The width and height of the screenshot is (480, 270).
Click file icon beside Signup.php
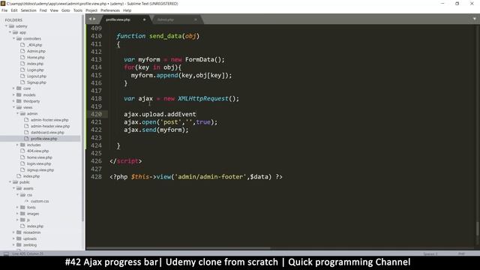(22, 82)
